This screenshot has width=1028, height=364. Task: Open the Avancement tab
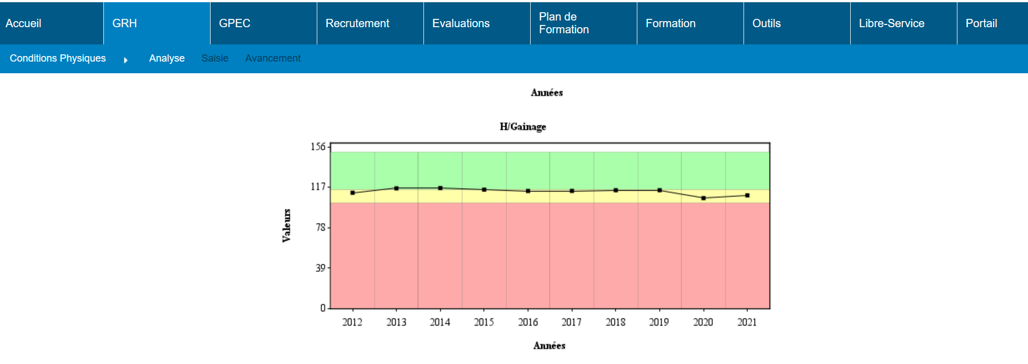(x=272, y=58)
